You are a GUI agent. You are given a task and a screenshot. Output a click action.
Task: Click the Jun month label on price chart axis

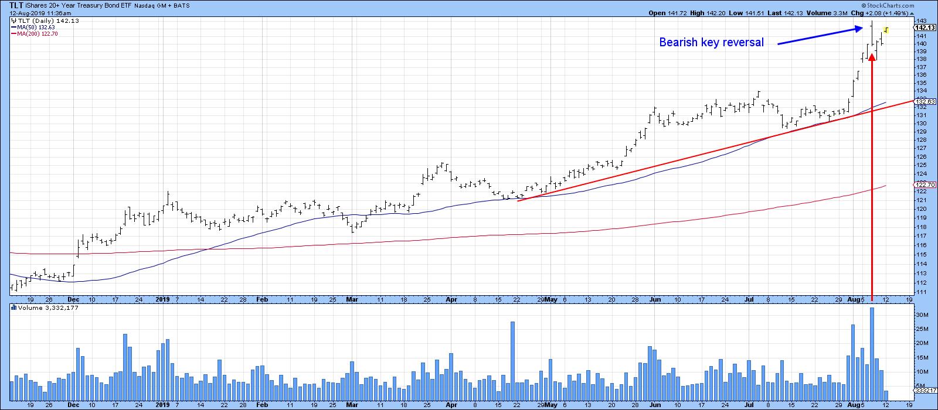655,299
